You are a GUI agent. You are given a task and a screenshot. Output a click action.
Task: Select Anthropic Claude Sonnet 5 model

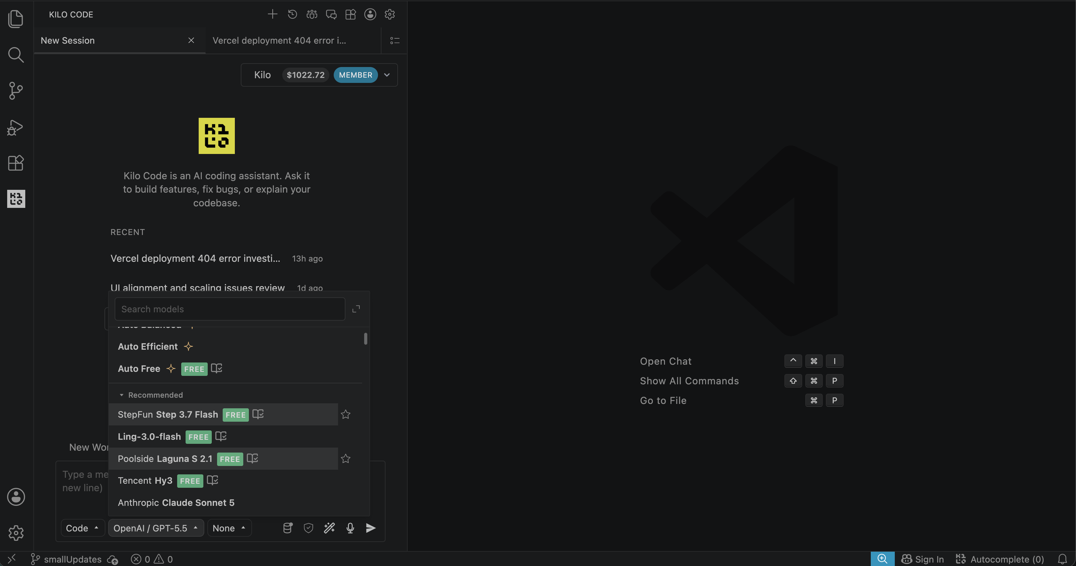tap(224, 502)
